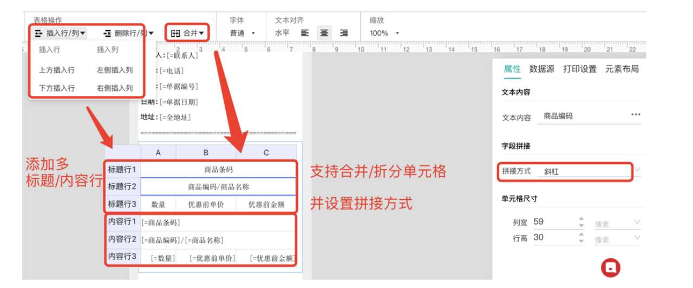Image resolution: width=693 pixels, height=288 pixels.
Task: Choose 右侧插入列 to insert column right
Action: pyautogui.click(x=115, y=88)
